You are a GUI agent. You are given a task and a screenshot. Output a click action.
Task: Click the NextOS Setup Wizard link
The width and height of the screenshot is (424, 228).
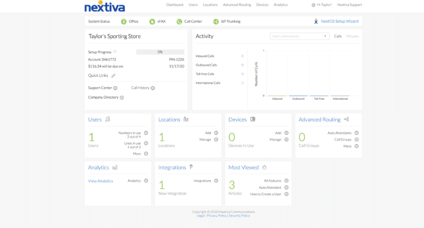click(340, 21)
